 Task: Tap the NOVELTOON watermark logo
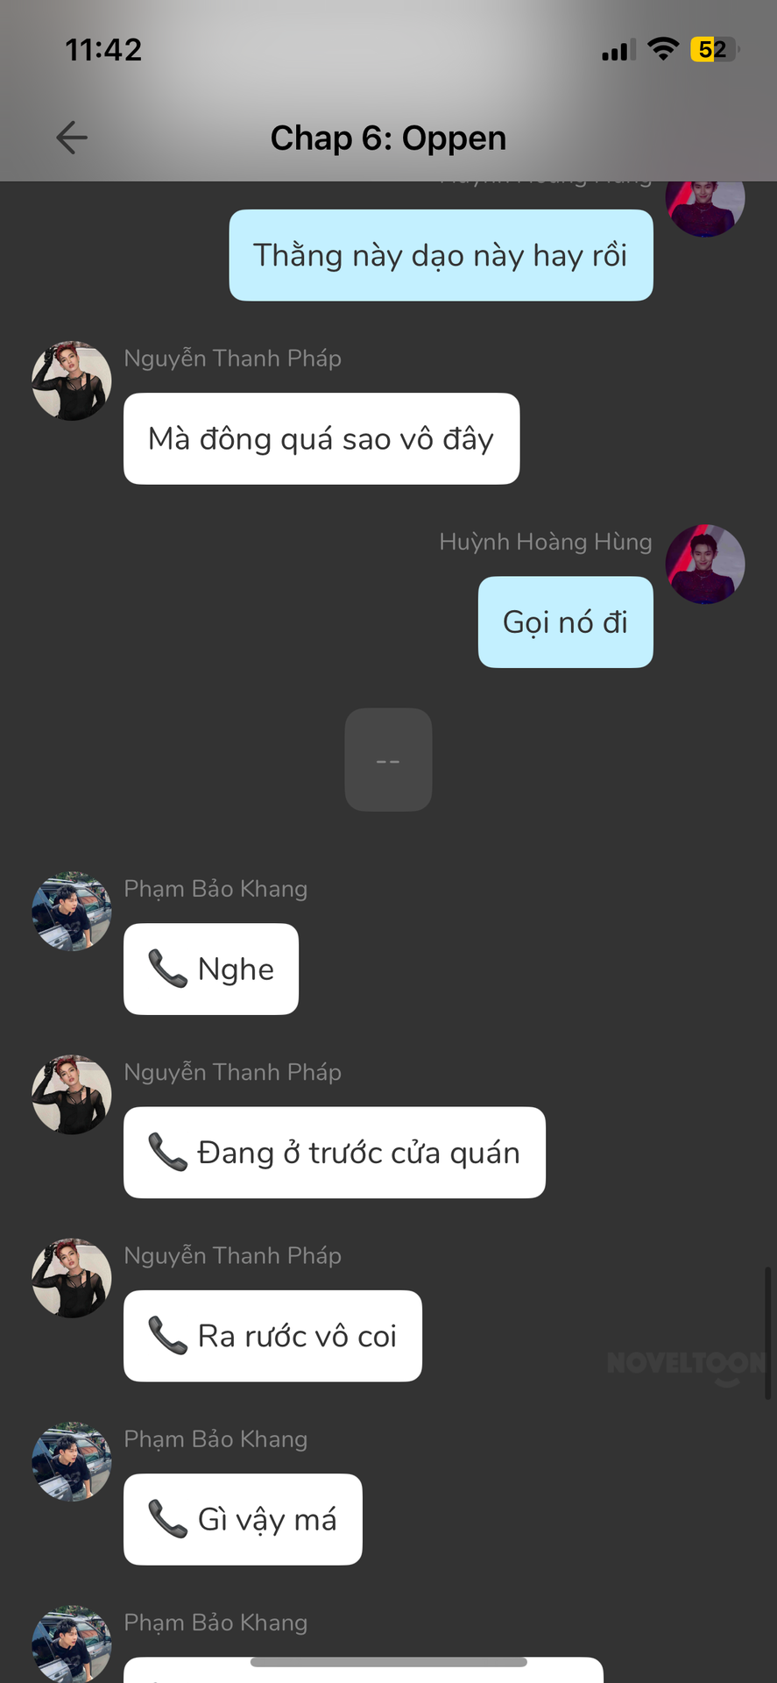point(687,1365)
